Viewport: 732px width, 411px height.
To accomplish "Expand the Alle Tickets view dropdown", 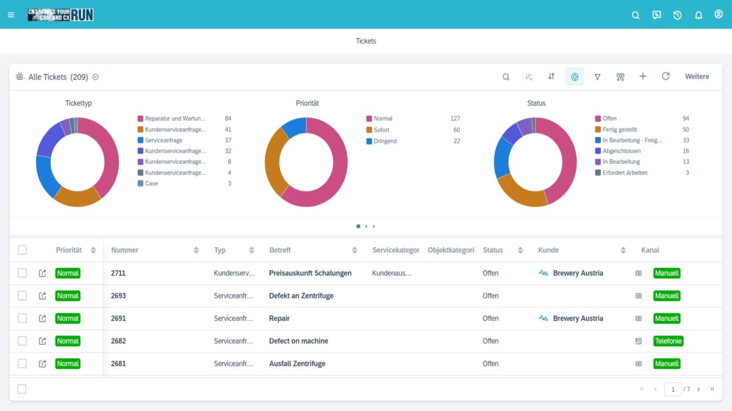I will coord(96,77).
